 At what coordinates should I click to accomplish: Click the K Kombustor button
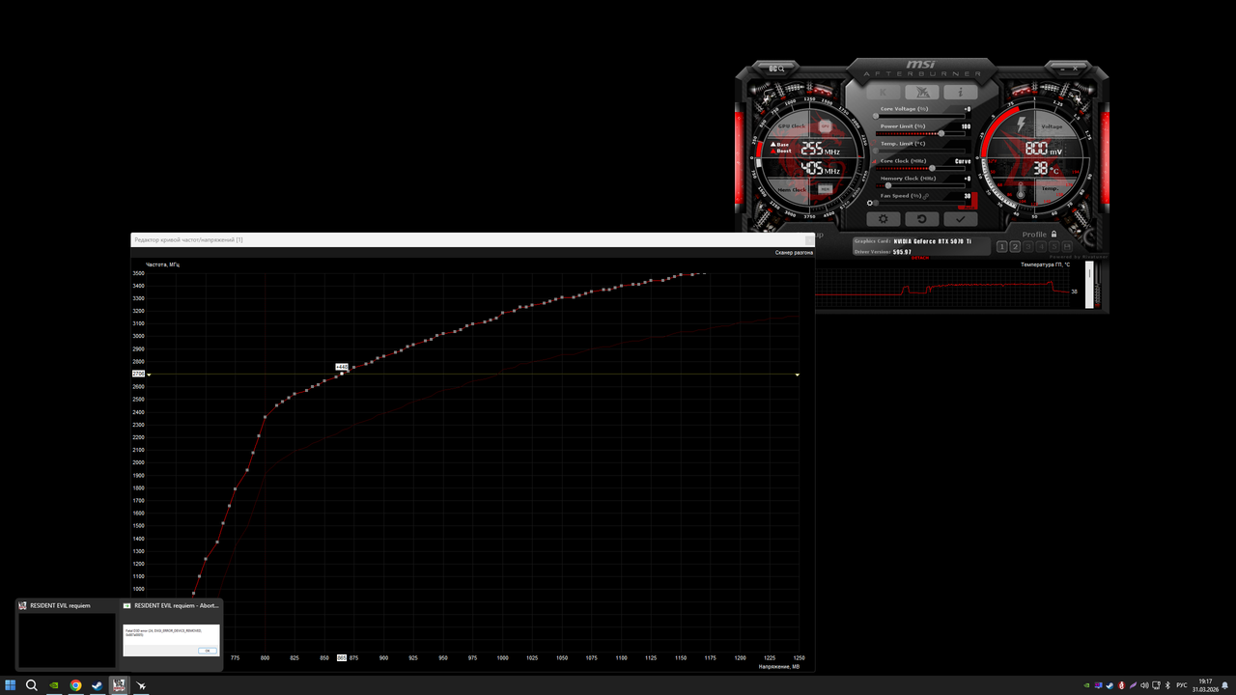[x=883, y=93]
